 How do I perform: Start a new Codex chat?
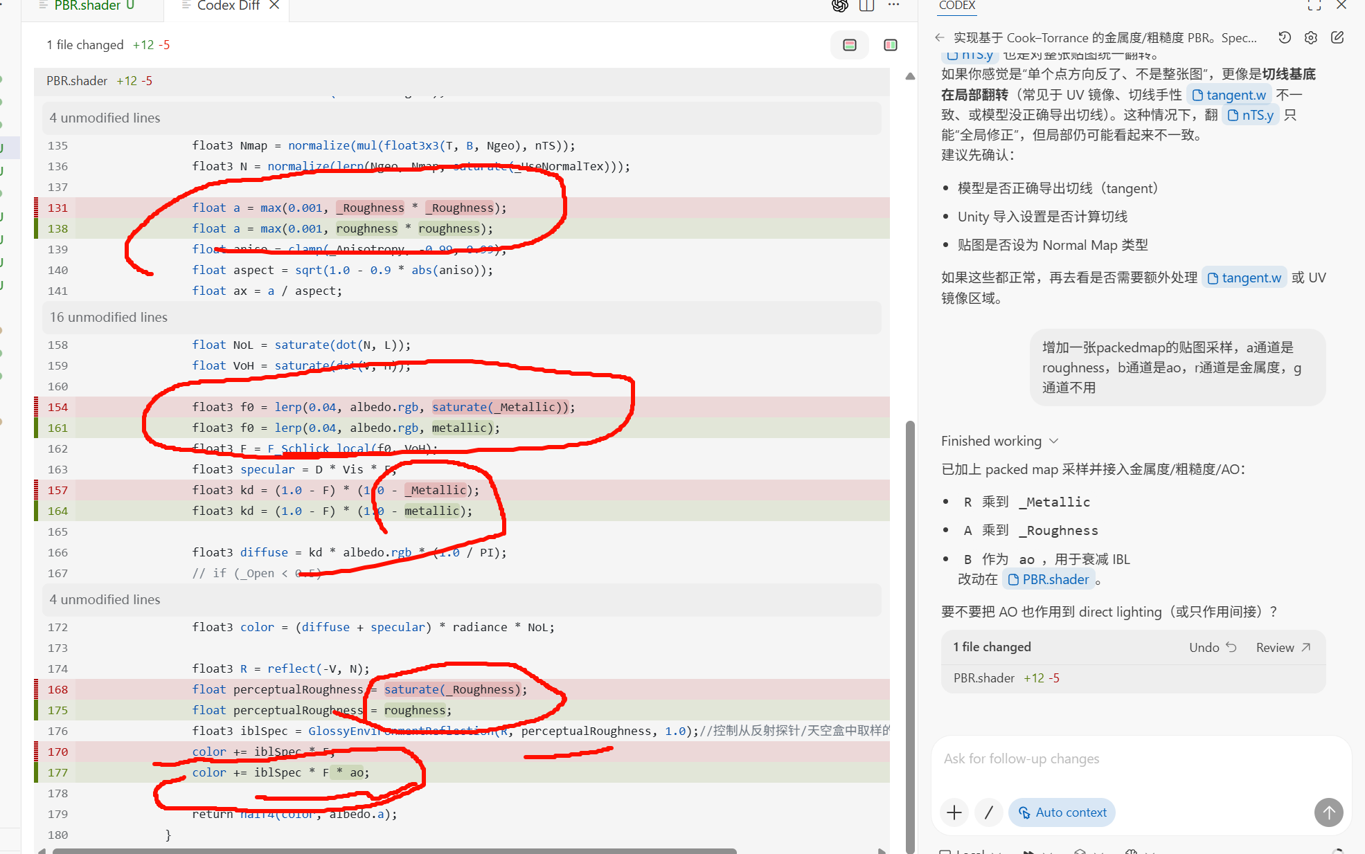click(1337, 37)
